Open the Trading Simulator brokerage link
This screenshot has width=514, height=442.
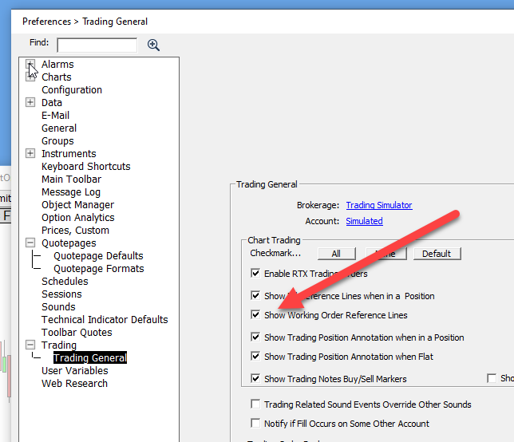378,205
